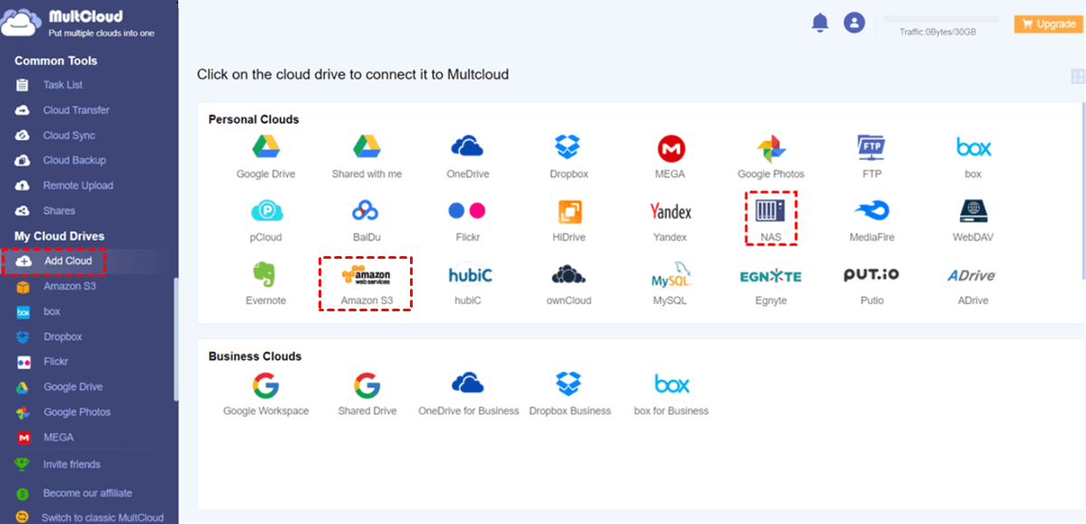The width and height of the screenshot is (1086, 524).
Task: Add MySQL connection
Action: tap(671, 283)
